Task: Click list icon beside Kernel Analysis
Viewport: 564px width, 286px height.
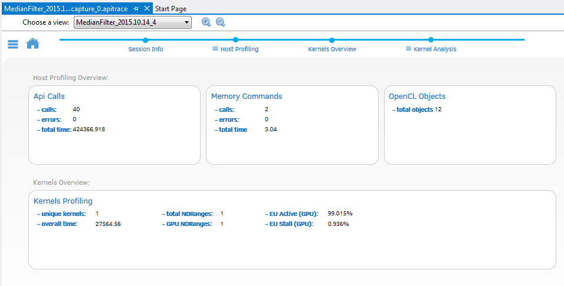Action: pyautogui.click(x=408, y=49)
